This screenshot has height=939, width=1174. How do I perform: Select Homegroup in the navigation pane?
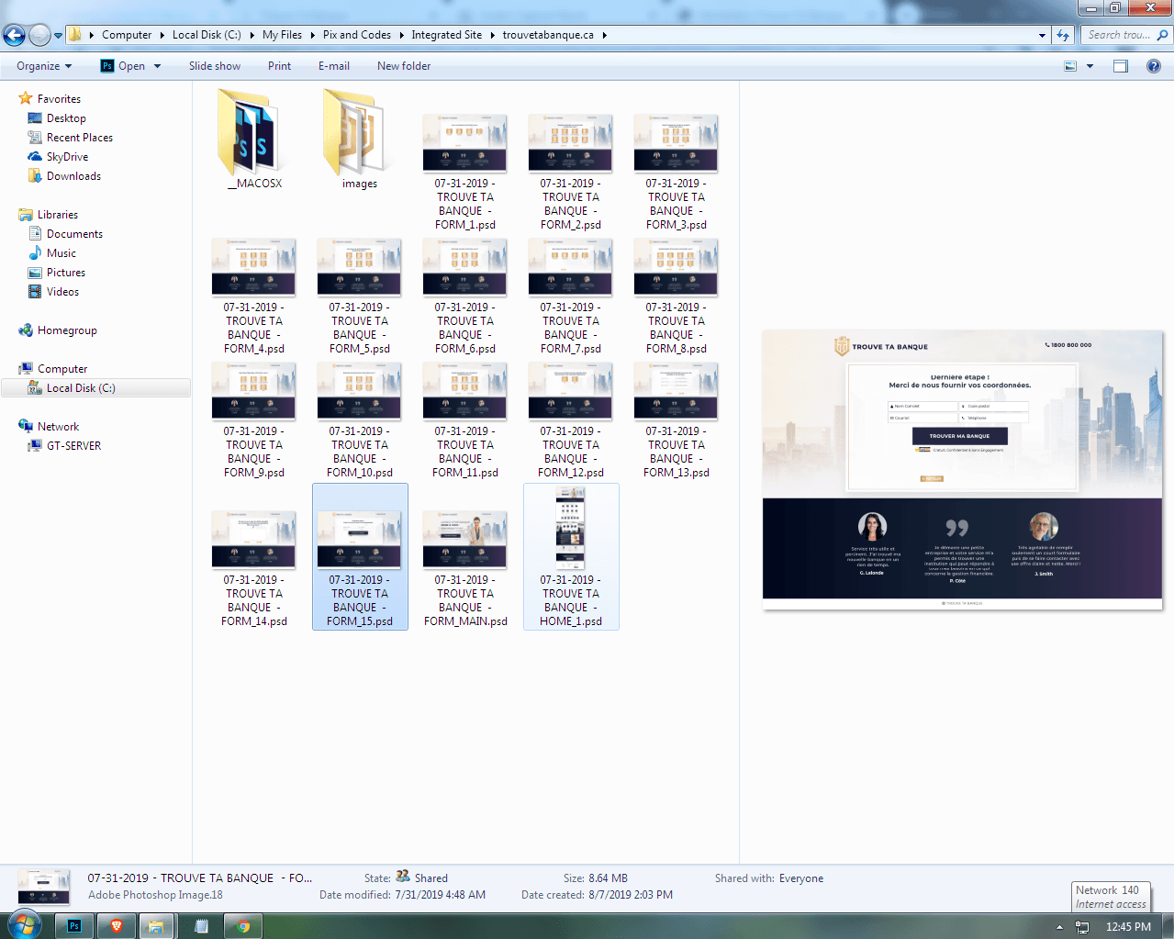[67, 330]
